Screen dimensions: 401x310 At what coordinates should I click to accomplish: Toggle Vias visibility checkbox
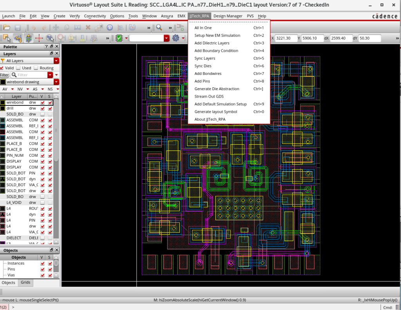tap(42, 275)
